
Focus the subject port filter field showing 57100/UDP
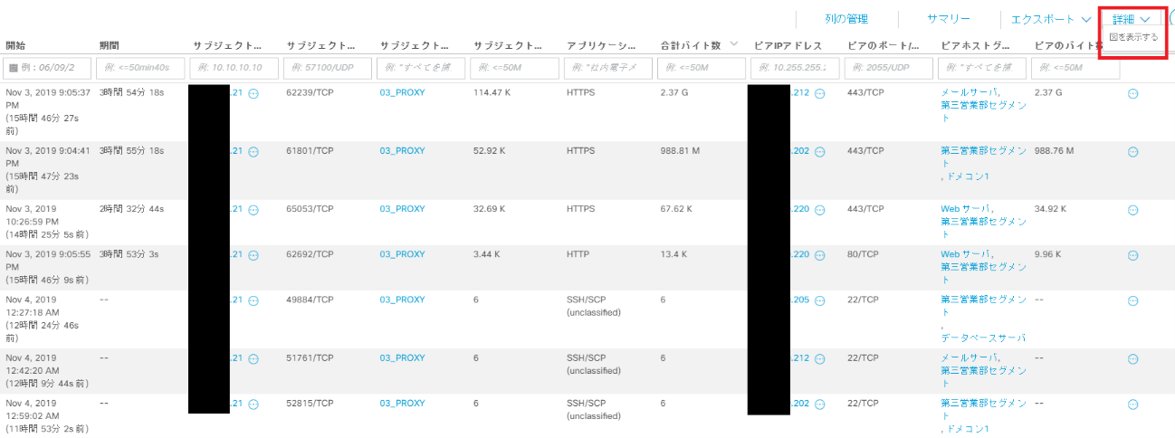pos(325,68)
